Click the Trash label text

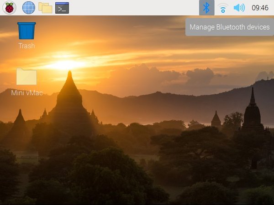[26, 46]
